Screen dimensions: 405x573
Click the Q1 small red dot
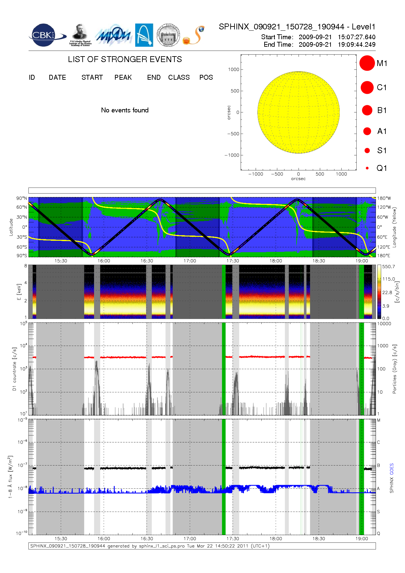click(367, 168)
